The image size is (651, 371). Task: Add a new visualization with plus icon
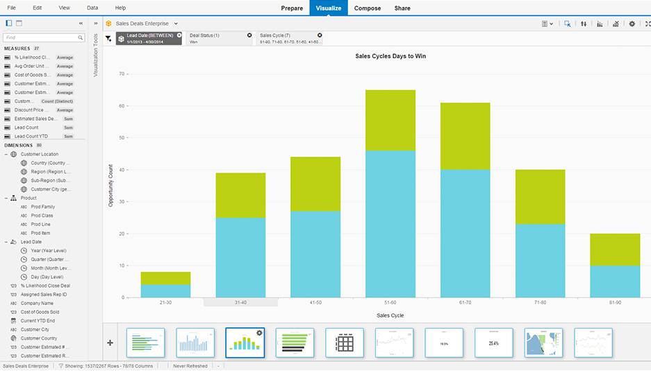(110, 343)
